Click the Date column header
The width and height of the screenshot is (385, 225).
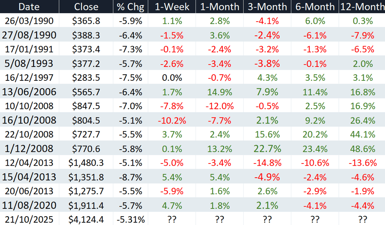pos(29,7)
